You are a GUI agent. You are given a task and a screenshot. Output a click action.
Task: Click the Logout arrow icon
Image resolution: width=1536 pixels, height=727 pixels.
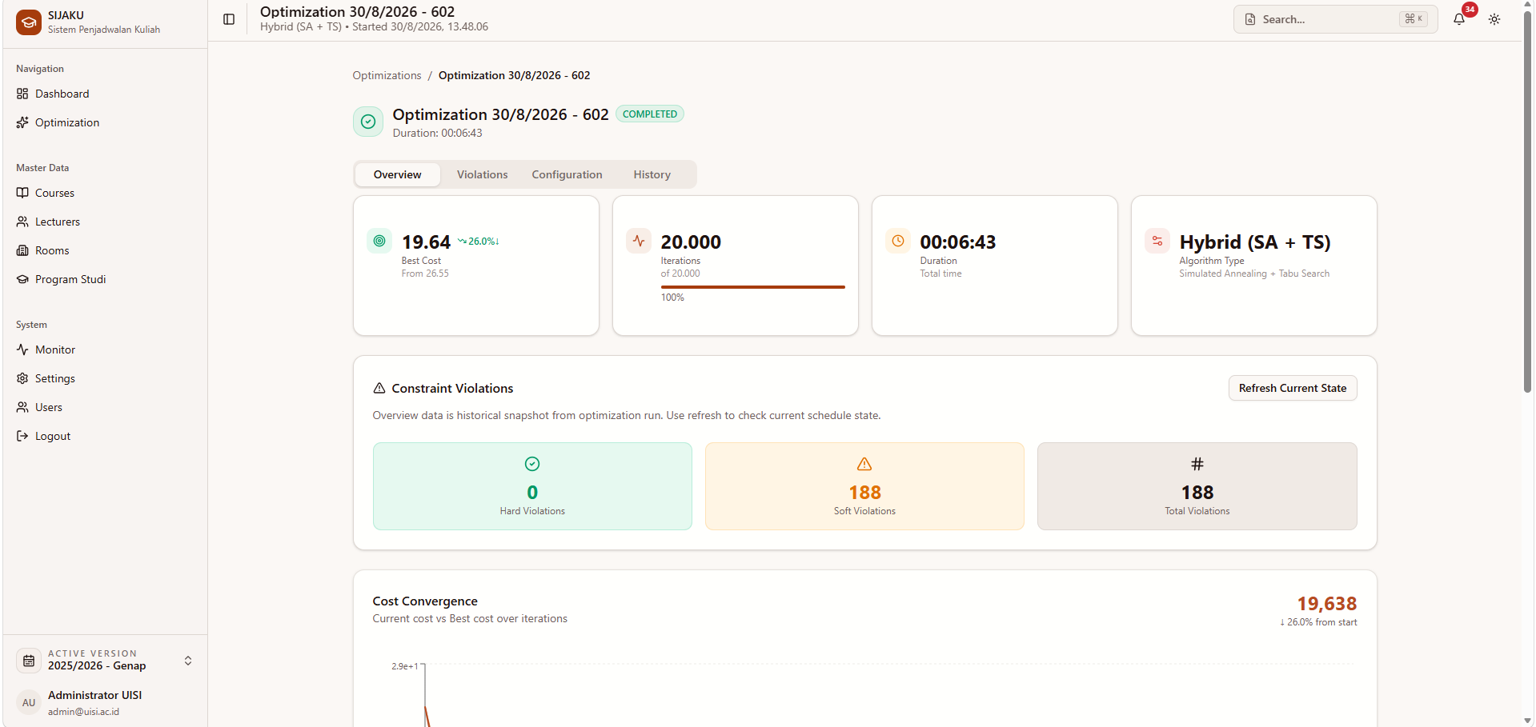(22, 436)
